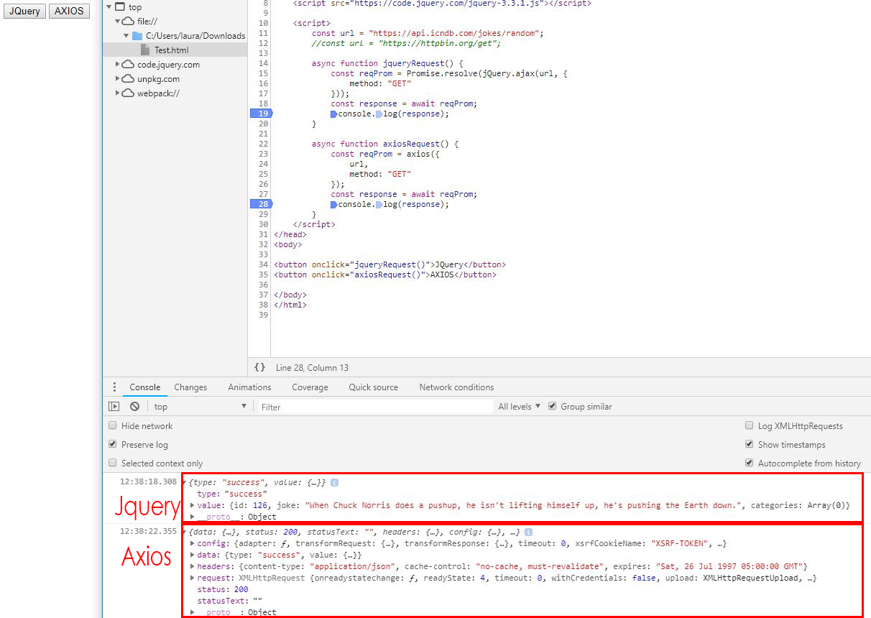The image size is (871, 618).
Task: Open the drawer three-dot menu
Action: point(114,387)
